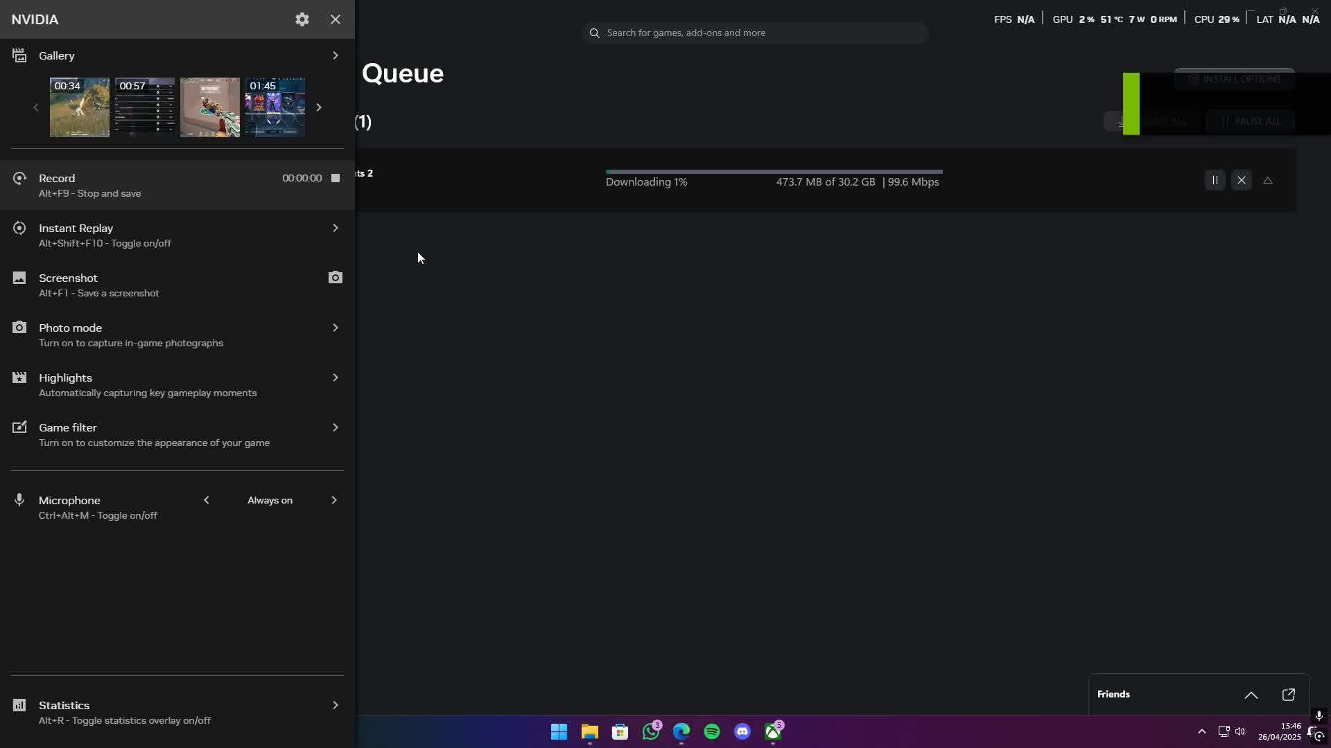This screenshot has width=1331, height=748.
Task: Click the Always on microphone value
Action: point(270,500)
